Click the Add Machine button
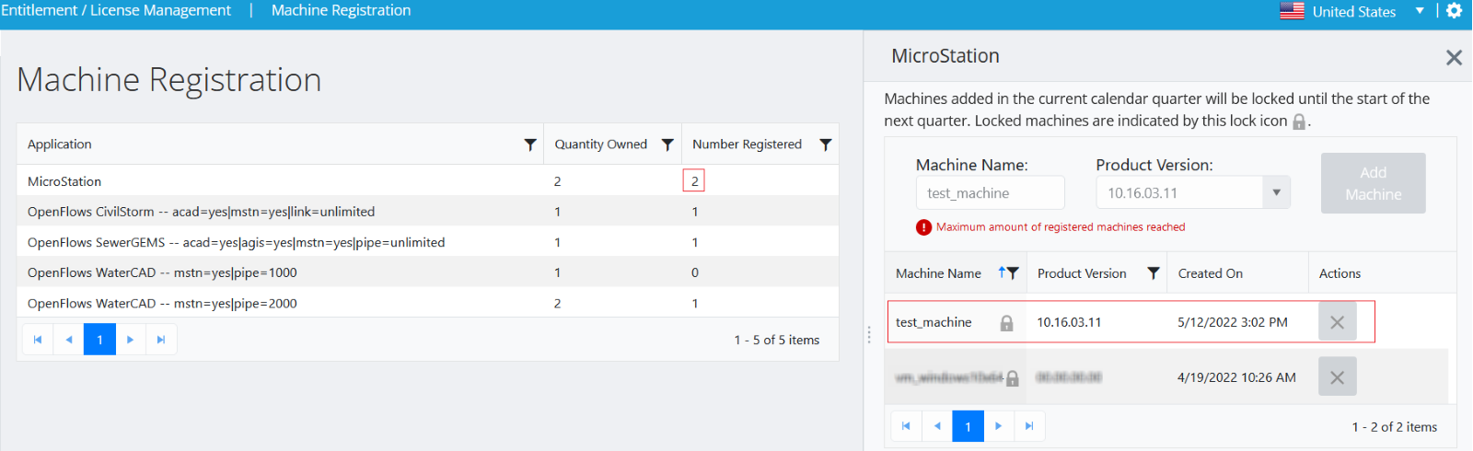Image resolution: width=1473 pixels, height=451 pixels. (1373, 183)
